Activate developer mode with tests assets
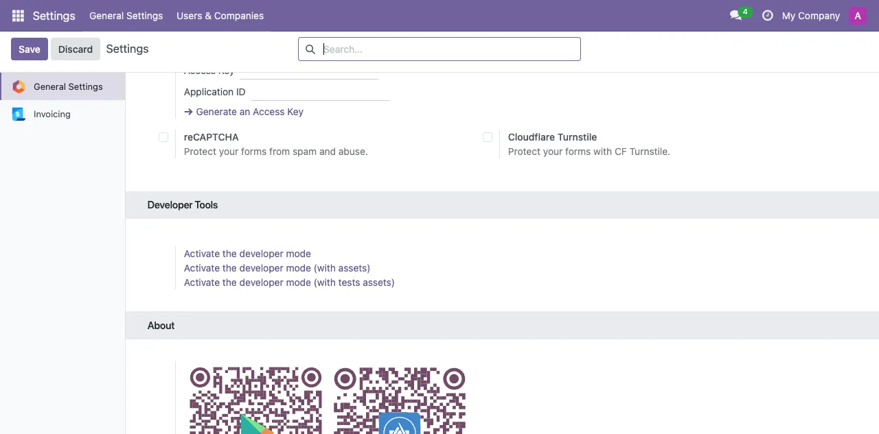Image resolution: width=879 pixels, height=434 pixels. [x=289, y=282]
